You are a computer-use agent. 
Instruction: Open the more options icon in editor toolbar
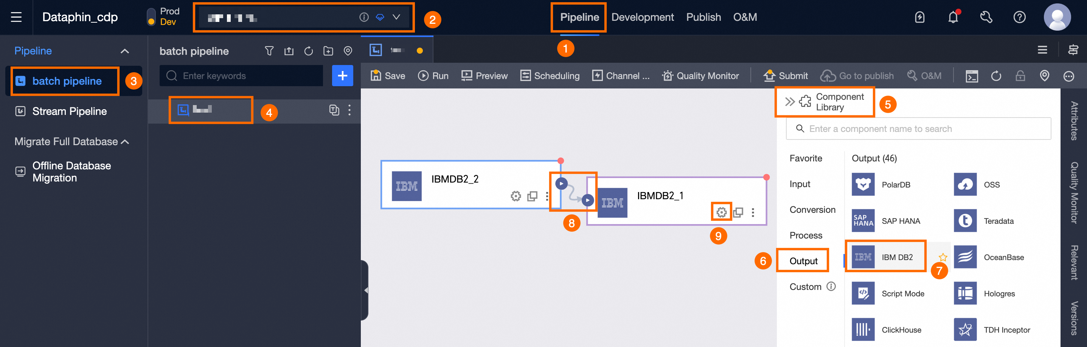click(x=1068, y=76)
